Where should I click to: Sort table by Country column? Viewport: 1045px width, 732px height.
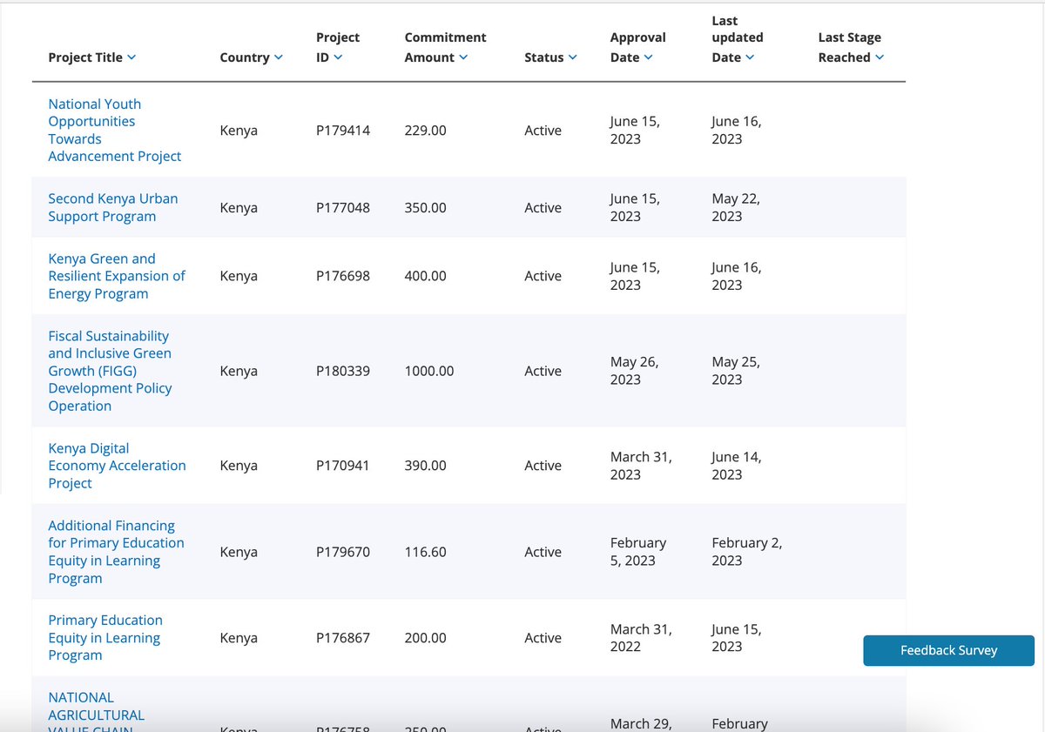(x=252, y=57)
